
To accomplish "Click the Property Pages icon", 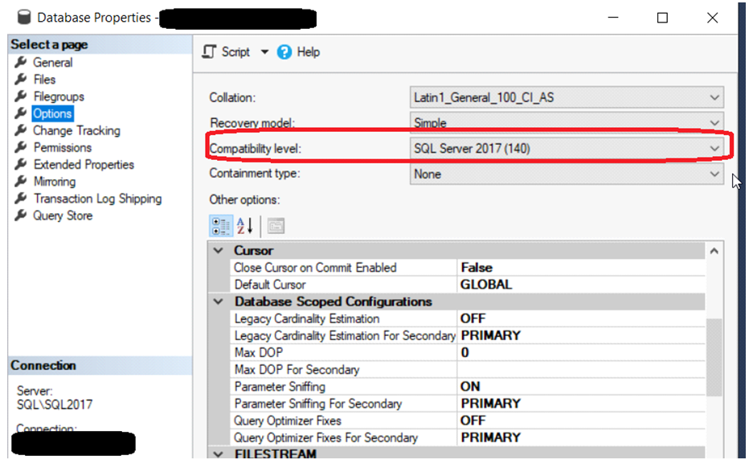I will pos(276,226).
